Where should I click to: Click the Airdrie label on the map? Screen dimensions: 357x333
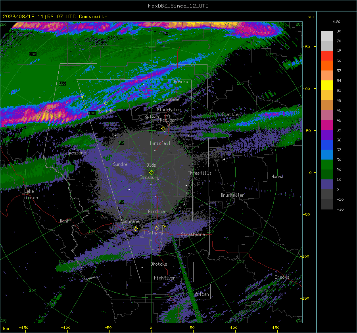tap(156, 211)
